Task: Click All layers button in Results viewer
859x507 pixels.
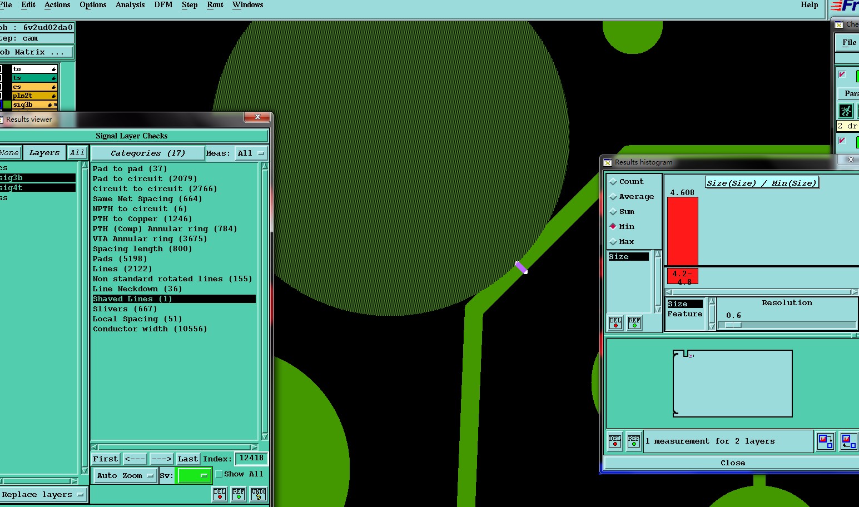Action: (77, 153)
